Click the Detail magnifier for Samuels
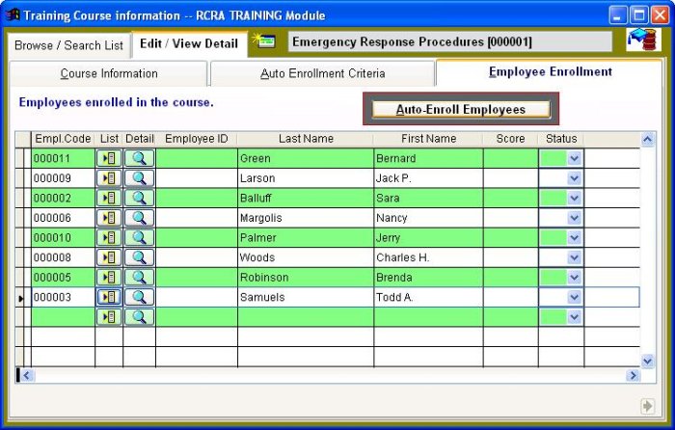 click(x=139, y=297)
